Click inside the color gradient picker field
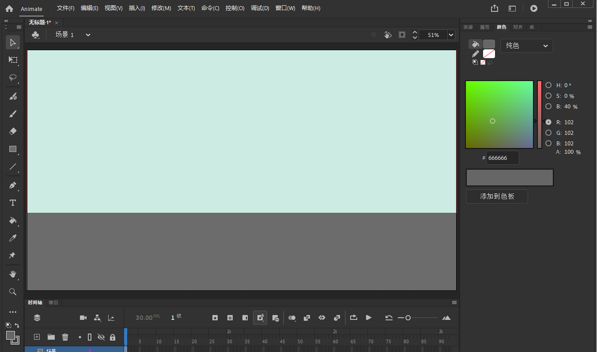597x352 pixels. 499,114
